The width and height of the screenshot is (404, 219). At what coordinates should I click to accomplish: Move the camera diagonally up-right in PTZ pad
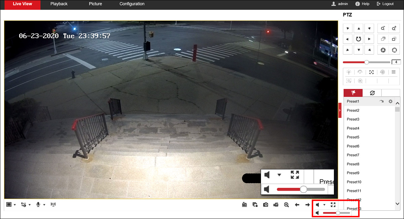click(369, 29)
